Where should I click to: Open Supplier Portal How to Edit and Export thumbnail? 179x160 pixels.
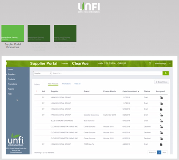click(x=65, y=33)
